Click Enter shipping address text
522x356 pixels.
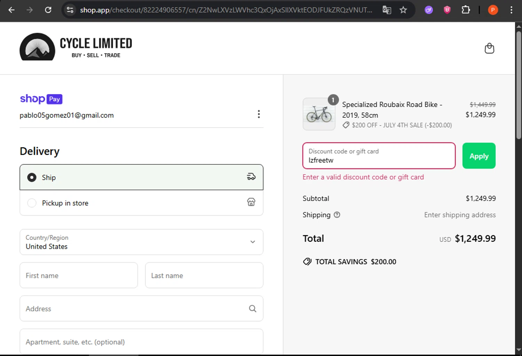click(460, 215)
